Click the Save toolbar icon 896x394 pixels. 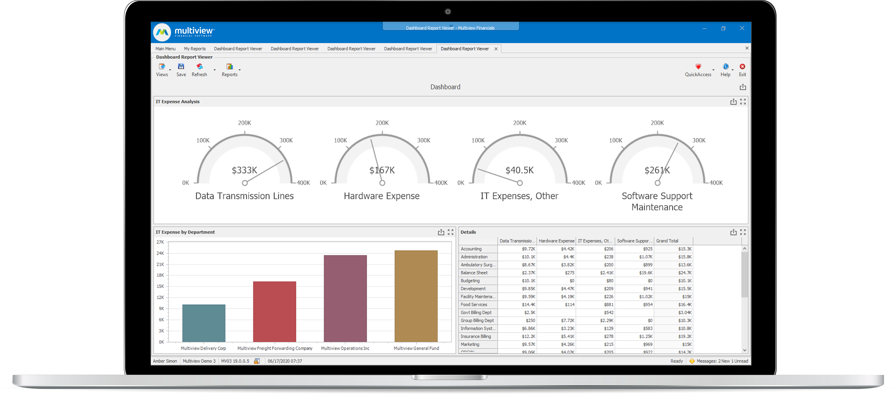[x=181, y=66]
